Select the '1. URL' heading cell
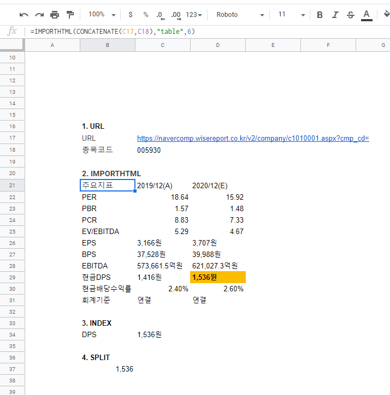 point(108,126)
